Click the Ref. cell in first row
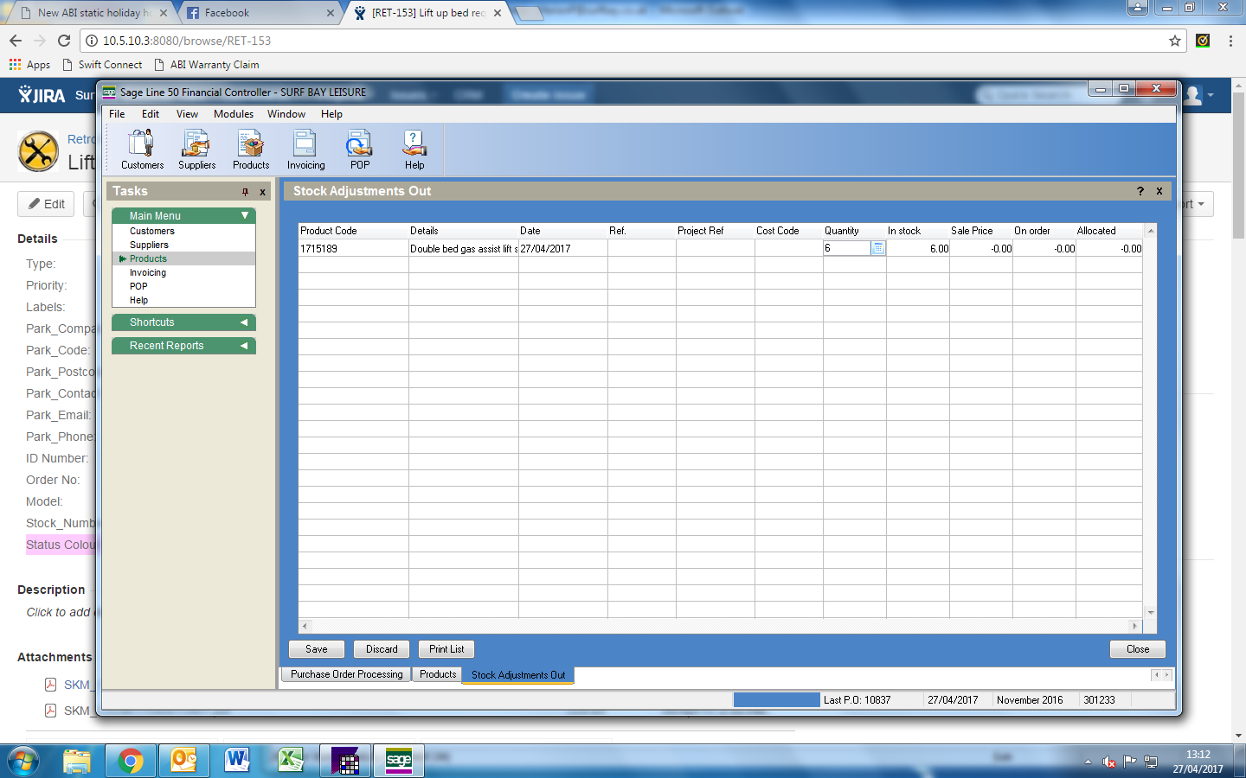The height and width of the screenshot is (778, 1246). 641,248
